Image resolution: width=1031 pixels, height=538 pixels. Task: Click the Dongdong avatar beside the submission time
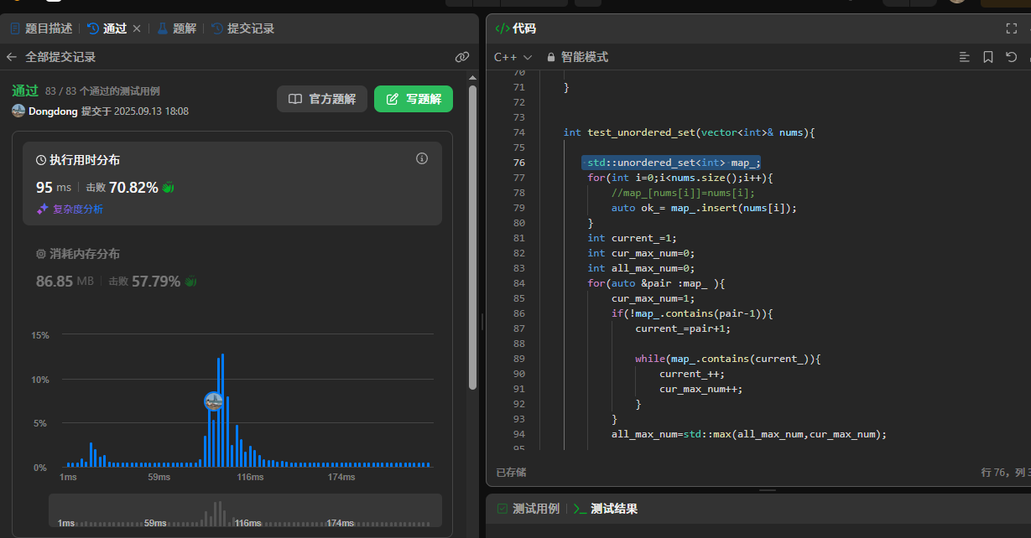(x=18, y=111)
